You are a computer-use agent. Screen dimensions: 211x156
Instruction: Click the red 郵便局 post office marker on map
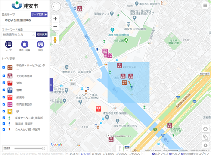click(99, 109)
